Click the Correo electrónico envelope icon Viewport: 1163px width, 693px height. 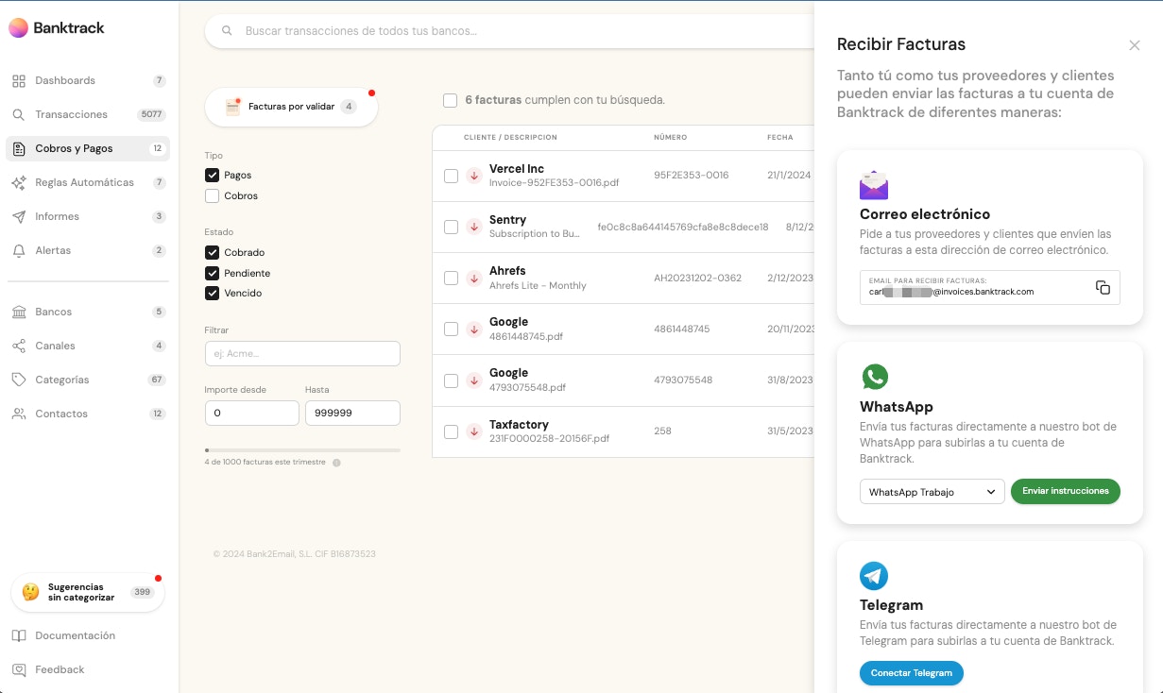click(x=874, y=185)
